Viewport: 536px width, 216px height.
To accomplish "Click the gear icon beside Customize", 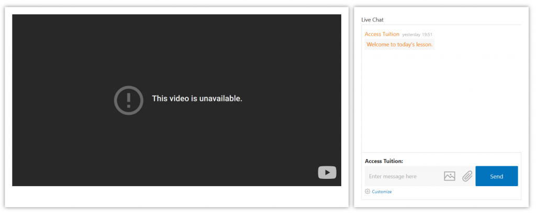I will tap(367, 191).
